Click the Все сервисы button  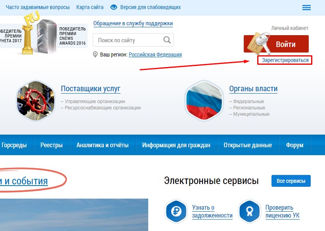tap(291, 181)
